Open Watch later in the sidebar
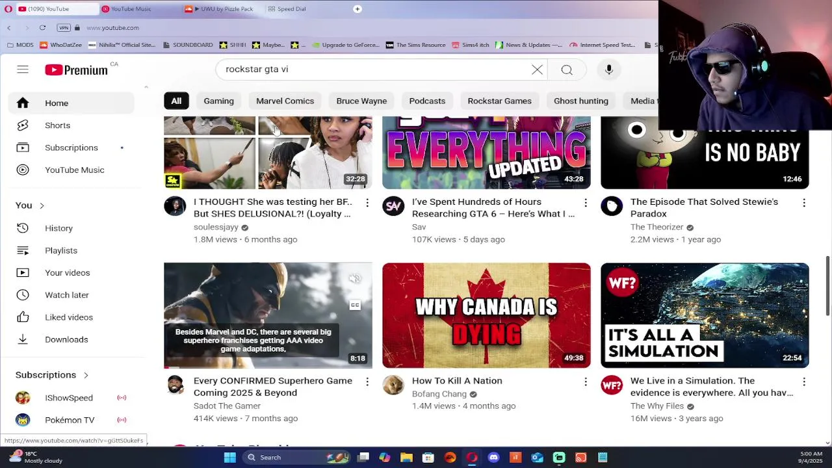This screenshot has height=468, width=832. coord(71,295)
